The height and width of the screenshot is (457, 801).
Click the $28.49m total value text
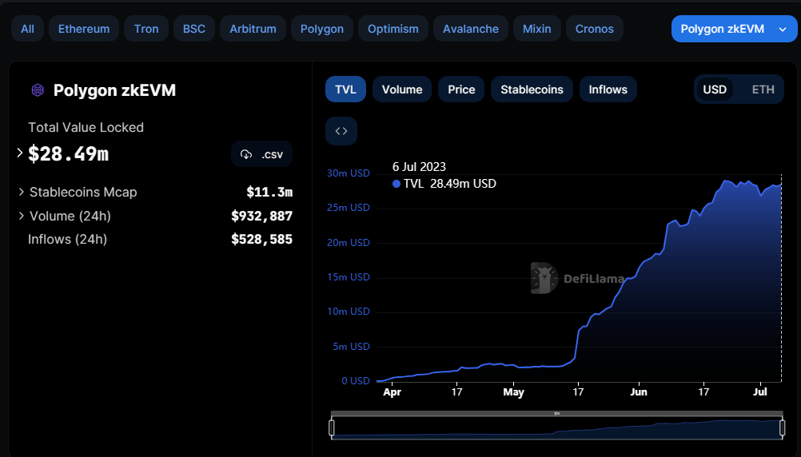coord(68,153)
